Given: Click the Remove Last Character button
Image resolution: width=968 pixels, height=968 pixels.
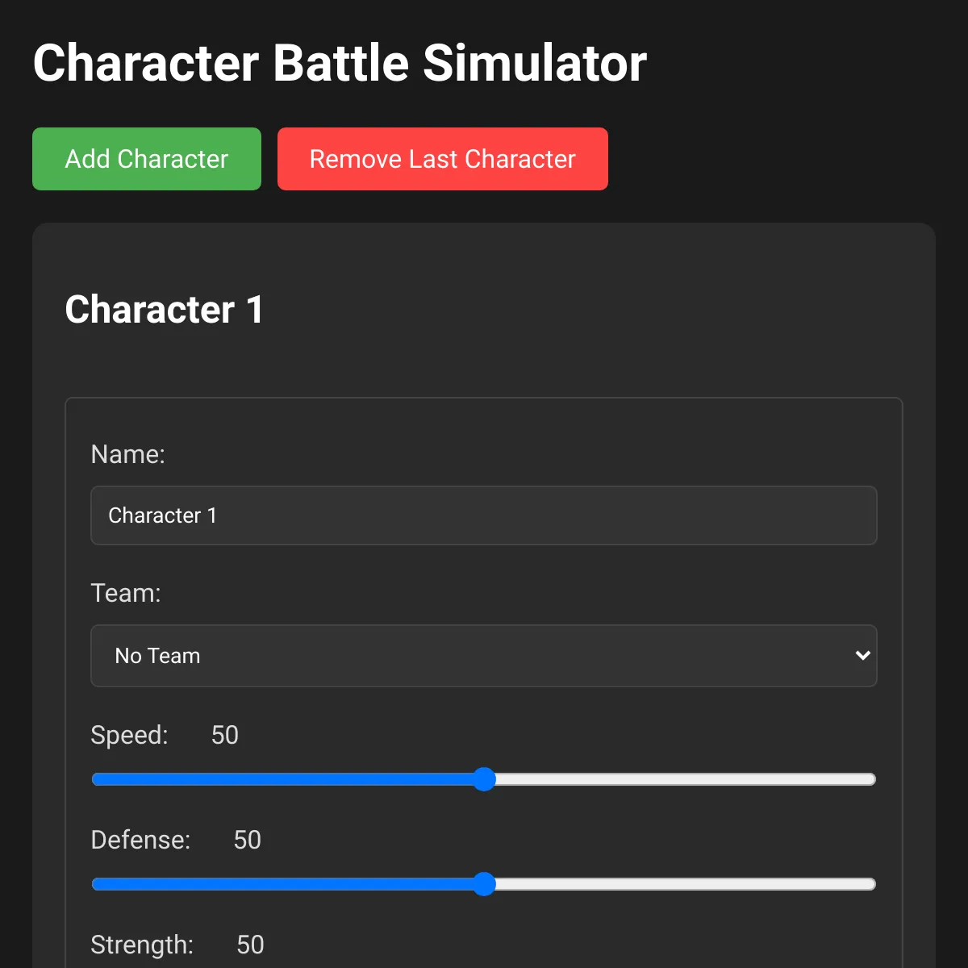Looking at the screenshot, I should 442,159.
